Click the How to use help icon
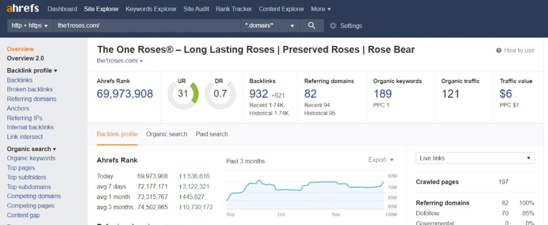This screenshot has height=225, width=548. click(x=499, y=50)
